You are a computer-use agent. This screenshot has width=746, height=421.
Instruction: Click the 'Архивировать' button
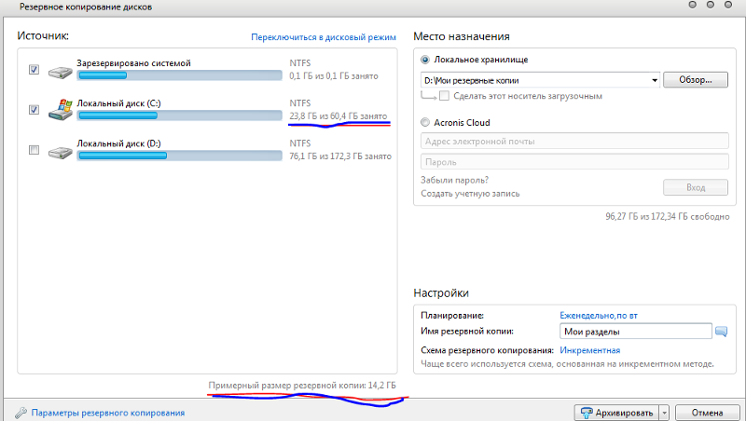pos(616,413)
